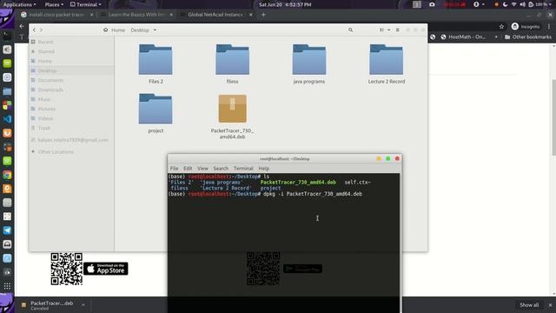This screenshot has width=556, height=313.
Task: Open the view options dropdown arrow
Action: (x=388, y=30)
